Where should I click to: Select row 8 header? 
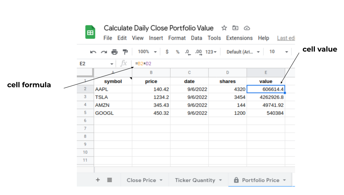tap(86, 136)
